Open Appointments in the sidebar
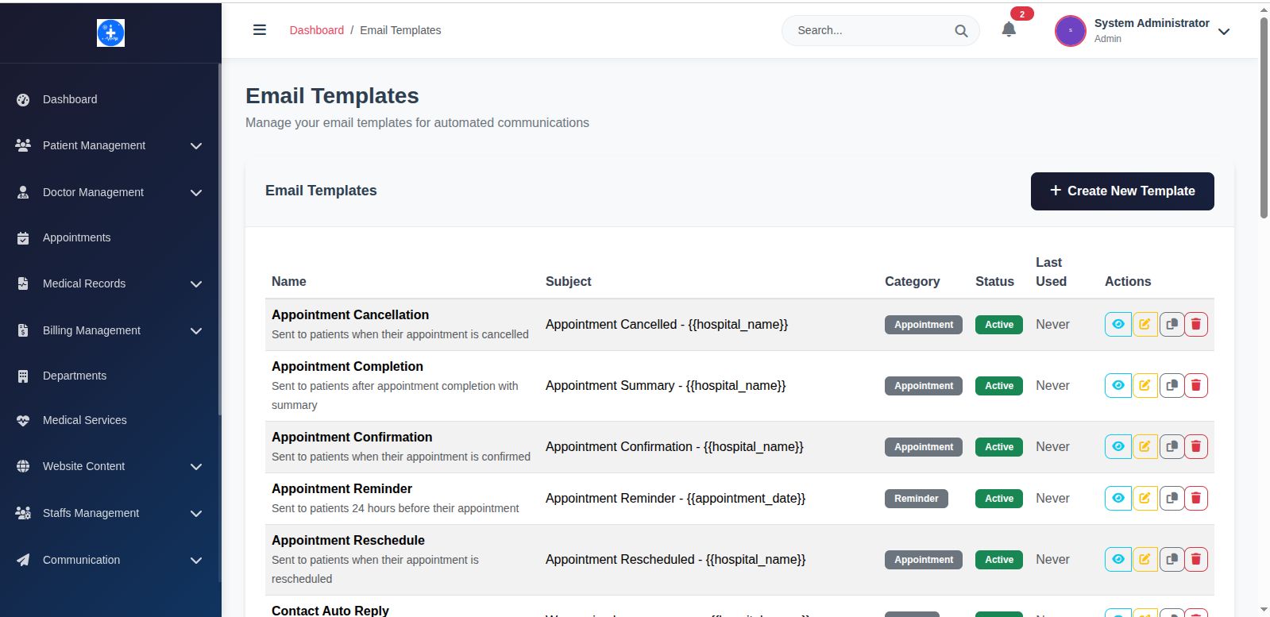1270x617 pixels. tap(76, 237)
